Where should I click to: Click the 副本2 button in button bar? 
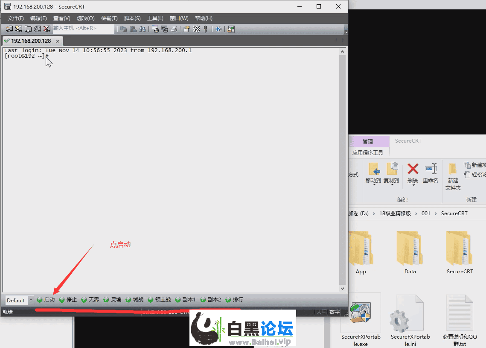(211, 300)
